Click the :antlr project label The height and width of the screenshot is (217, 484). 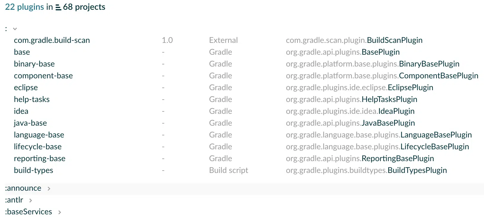coord(14,200)
